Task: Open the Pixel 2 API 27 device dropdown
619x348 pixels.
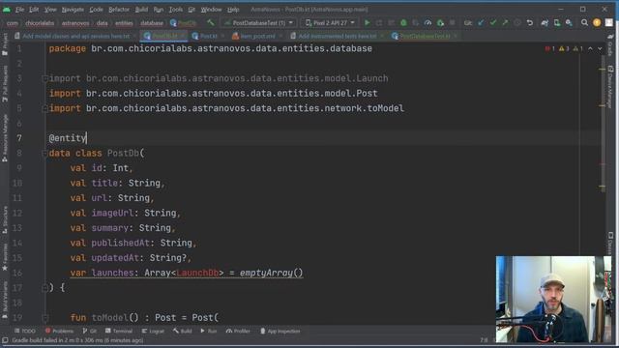Action: 330,23
